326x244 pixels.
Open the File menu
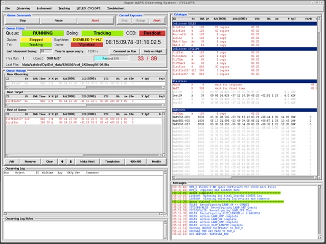(8, 8)
